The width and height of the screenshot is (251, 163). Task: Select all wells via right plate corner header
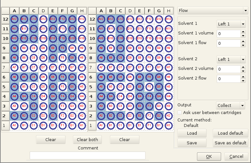[92, 11]
